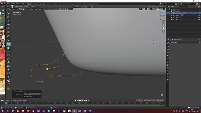The height and width of the screenshot is (113, 201).
Task: Select the Select Box tool at toolbar top
Action: pos(8,13)
